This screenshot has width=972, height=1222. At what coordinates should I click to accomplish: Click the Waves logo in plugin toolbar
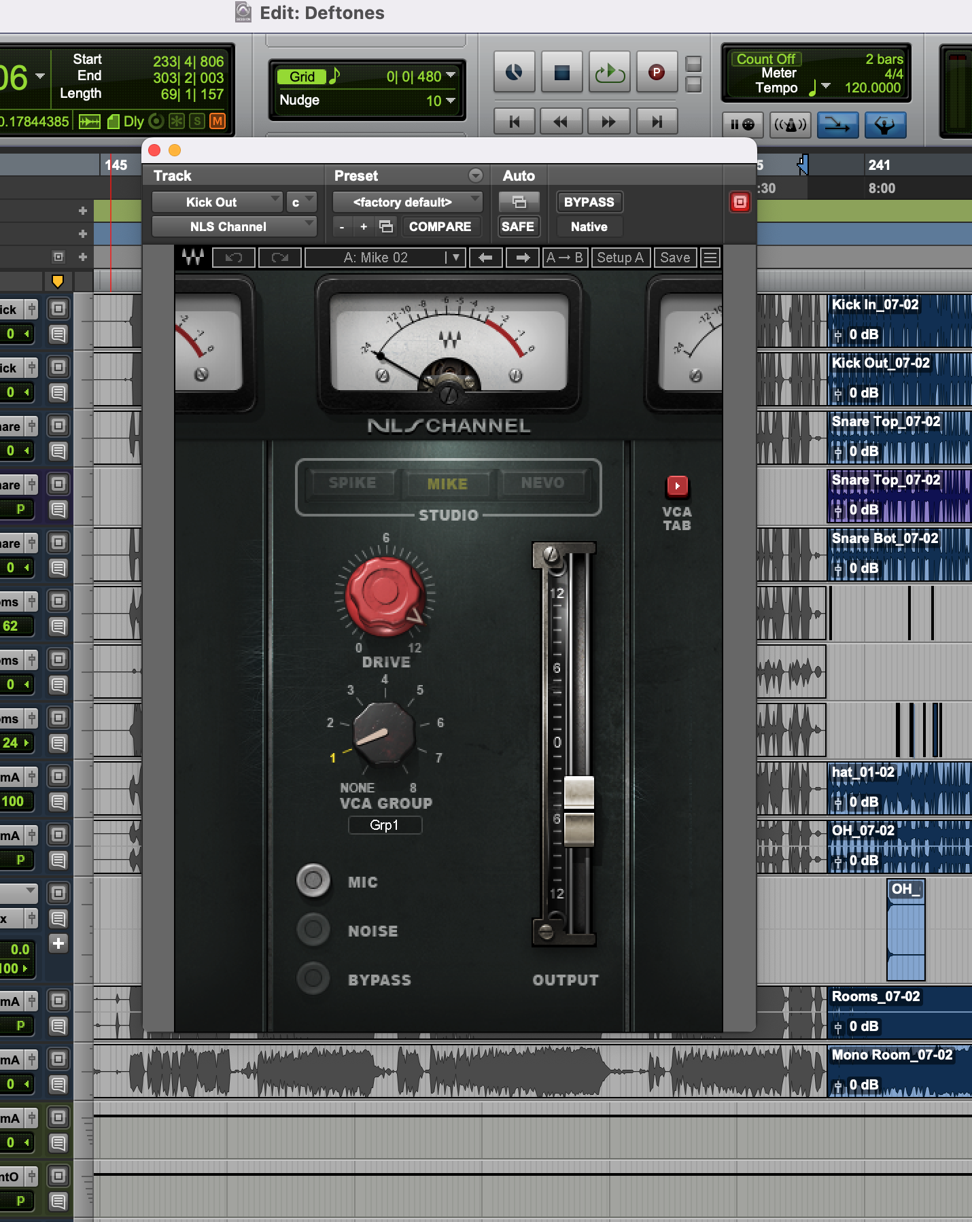point(193,258)
